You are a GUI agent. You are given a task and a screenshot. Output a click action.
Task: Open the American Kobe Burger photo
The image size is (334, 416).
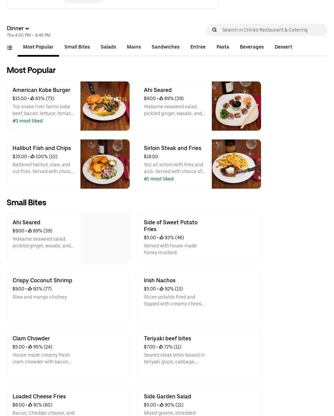pyautogui.click(x=105, y=106)
